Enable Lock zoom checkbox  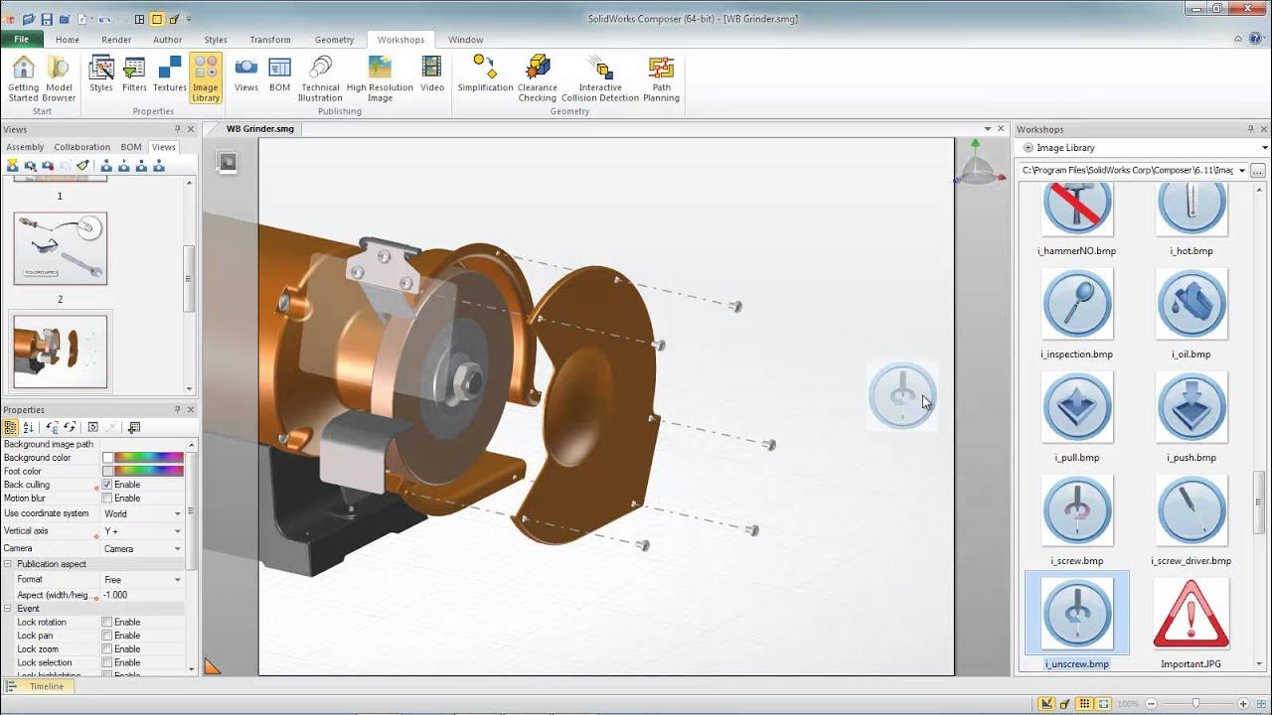(107, 649)
